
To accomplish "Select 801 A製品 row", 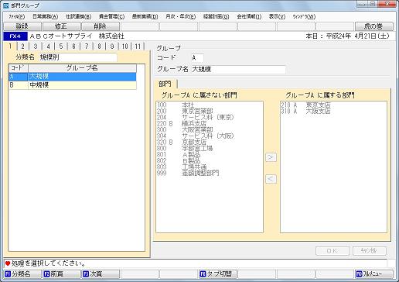I will [x=210, y=154].
